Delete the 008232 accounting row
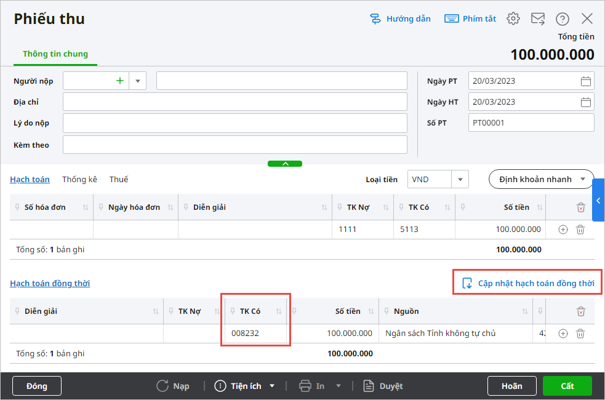This screenshot has width=605, height=400. [x=580, y=334]
